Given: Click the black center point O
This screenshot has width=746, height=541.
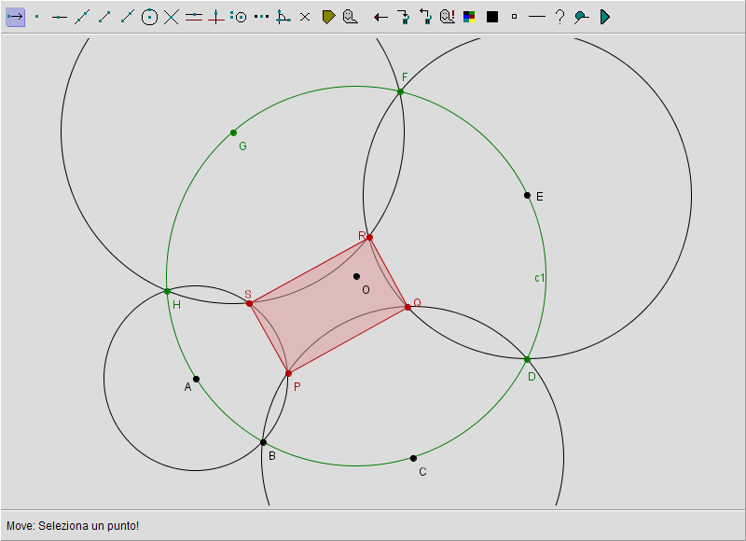Looking at the screenshot, I should coord(356,276).
